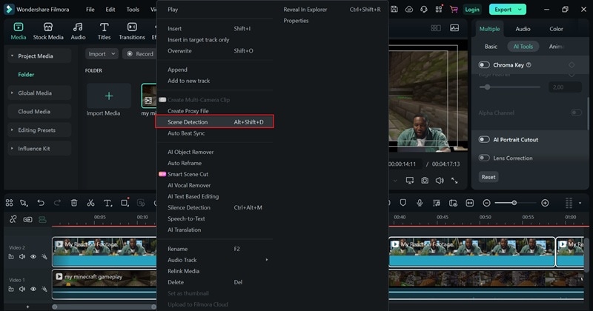593x311 pixels.
Task: Click the fullscreen preview icon
Action: tap(454, 181)
